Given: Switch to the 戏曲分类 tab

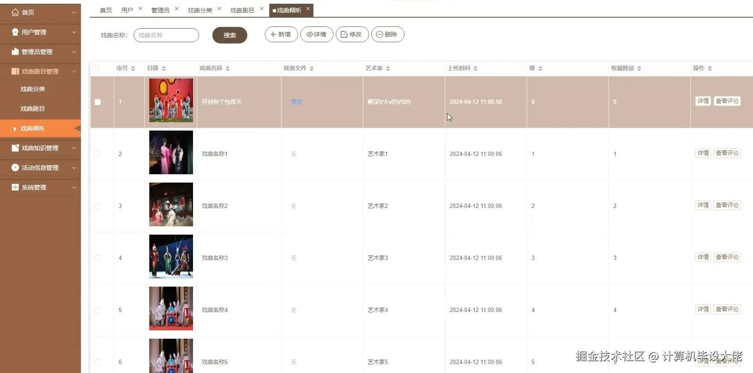Looking at the screenshot, I should coord(200,10).
